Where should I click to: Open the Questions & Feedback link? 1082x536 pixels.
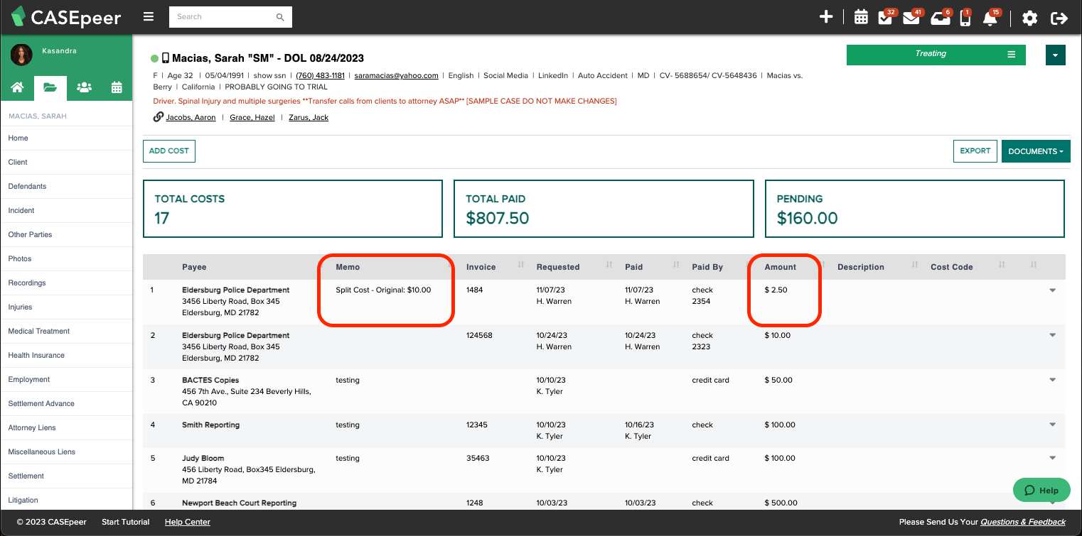[1022, 521]
